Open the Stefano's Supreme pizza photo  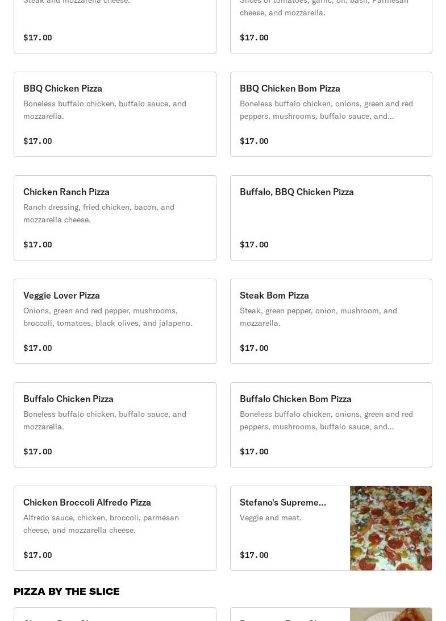pyautogui.click(x=391, y=528)
